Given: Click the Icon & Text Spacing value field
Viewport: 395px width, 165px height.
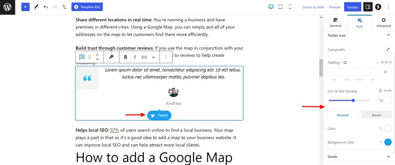Looking at the screenshot, I should [x=384, y=101].
